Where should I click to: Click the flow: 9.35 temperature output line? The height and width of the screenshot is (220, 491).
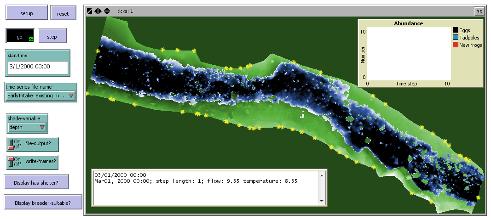[x=196, y=181]
